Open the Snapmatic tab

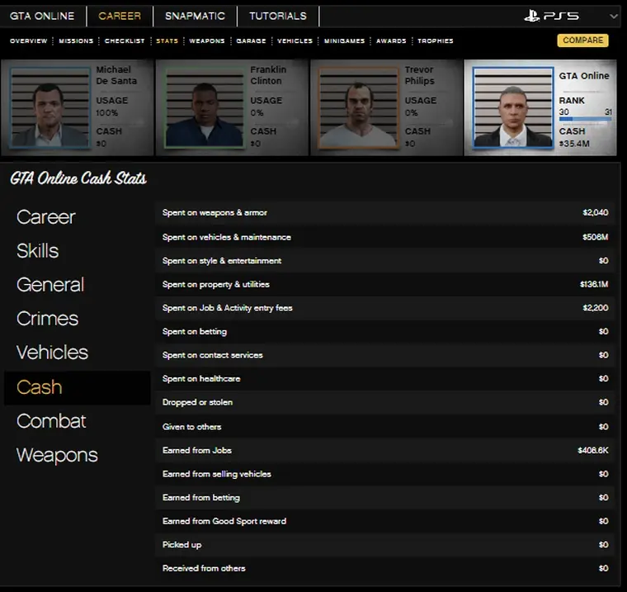[194, 16]
